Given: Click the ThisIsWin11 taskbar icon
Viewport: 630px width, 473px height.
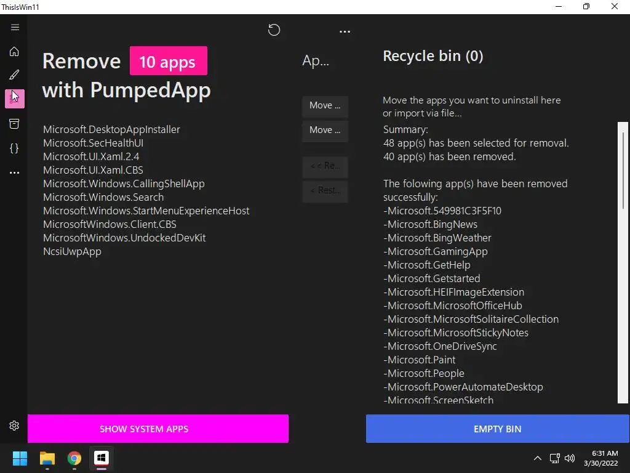Looking at the screenshot, I should click(102, 458).
